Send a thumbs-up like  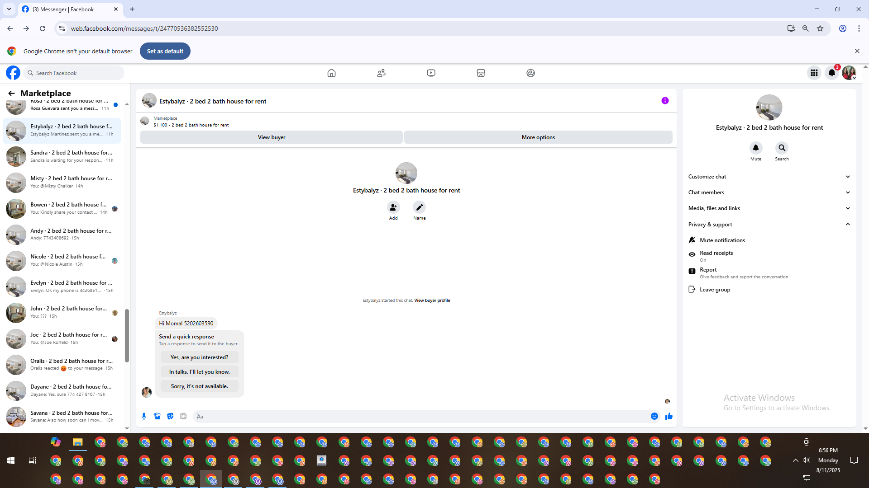pos(668,416)
